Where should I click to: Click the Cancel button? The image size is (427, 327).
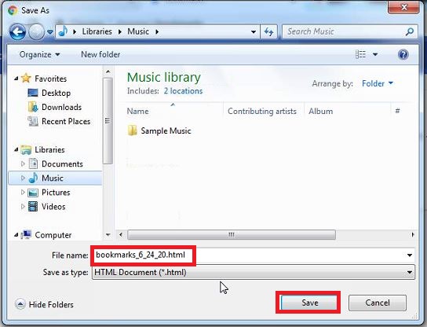[x=378, y=303]
